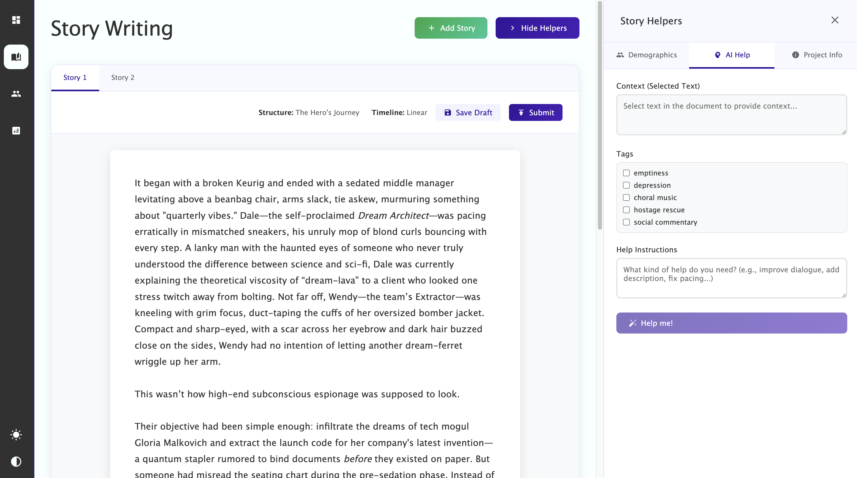The height and width of the screenshot is (478, 857).
Task: Open the bar chart analytics sidebar icon
Action: (16, 131)
